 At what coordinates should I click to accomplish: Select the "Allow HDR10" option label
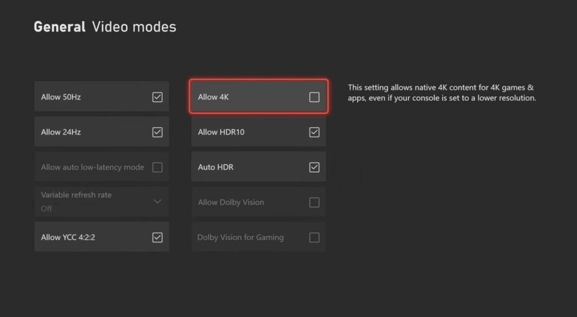coord(221,132)
